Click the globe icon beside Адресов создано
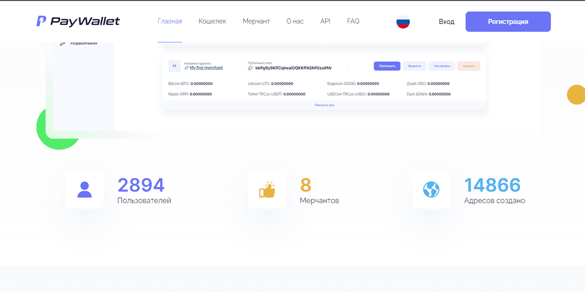The width and height of the screenshot is (585, 292). point(431,189)
